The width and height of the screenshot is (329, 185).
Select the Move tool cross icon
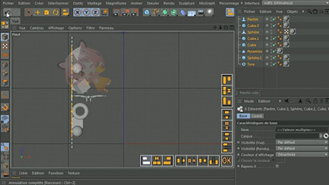[38, 12]
